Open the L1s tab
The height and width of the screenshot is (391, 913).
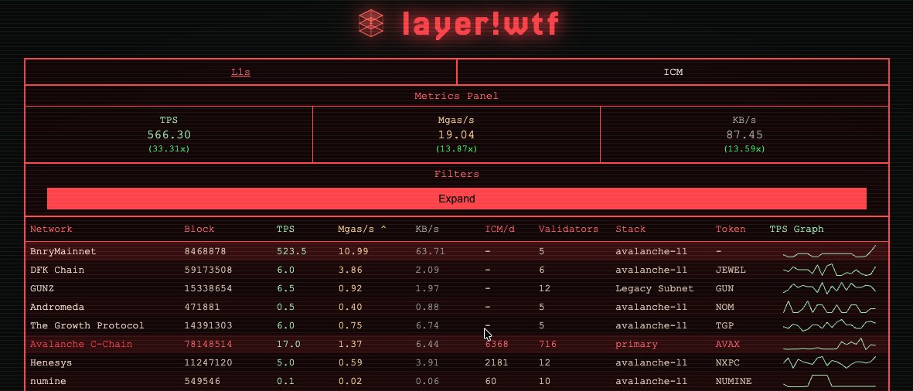240,72
